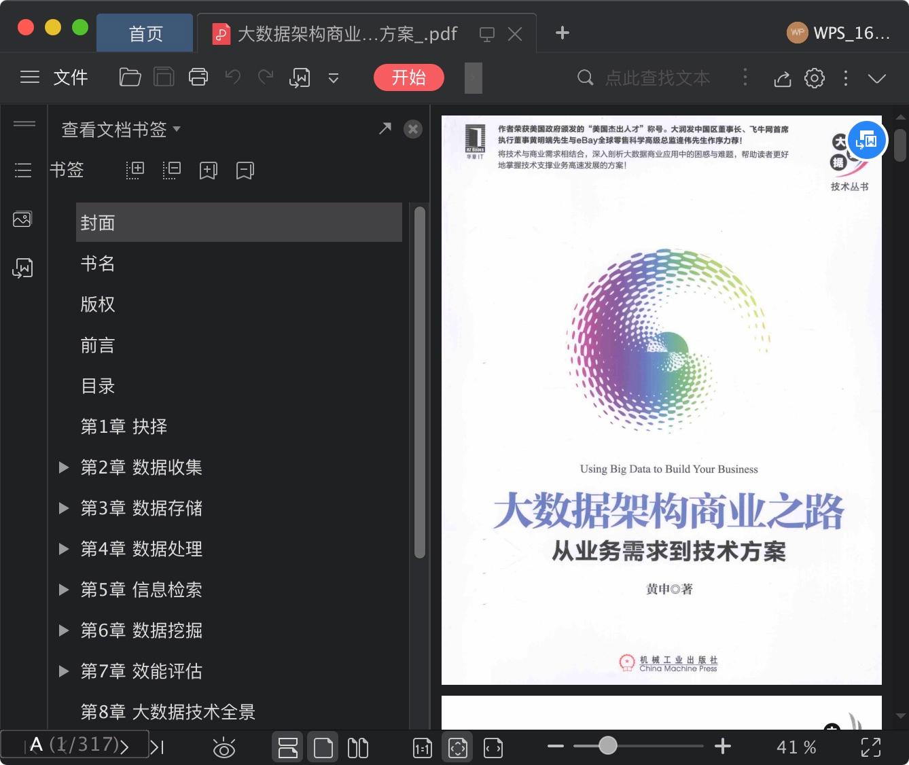909x765 pixels.
Task: Switch to the 首页 tab
Action: tap(145, 33)
